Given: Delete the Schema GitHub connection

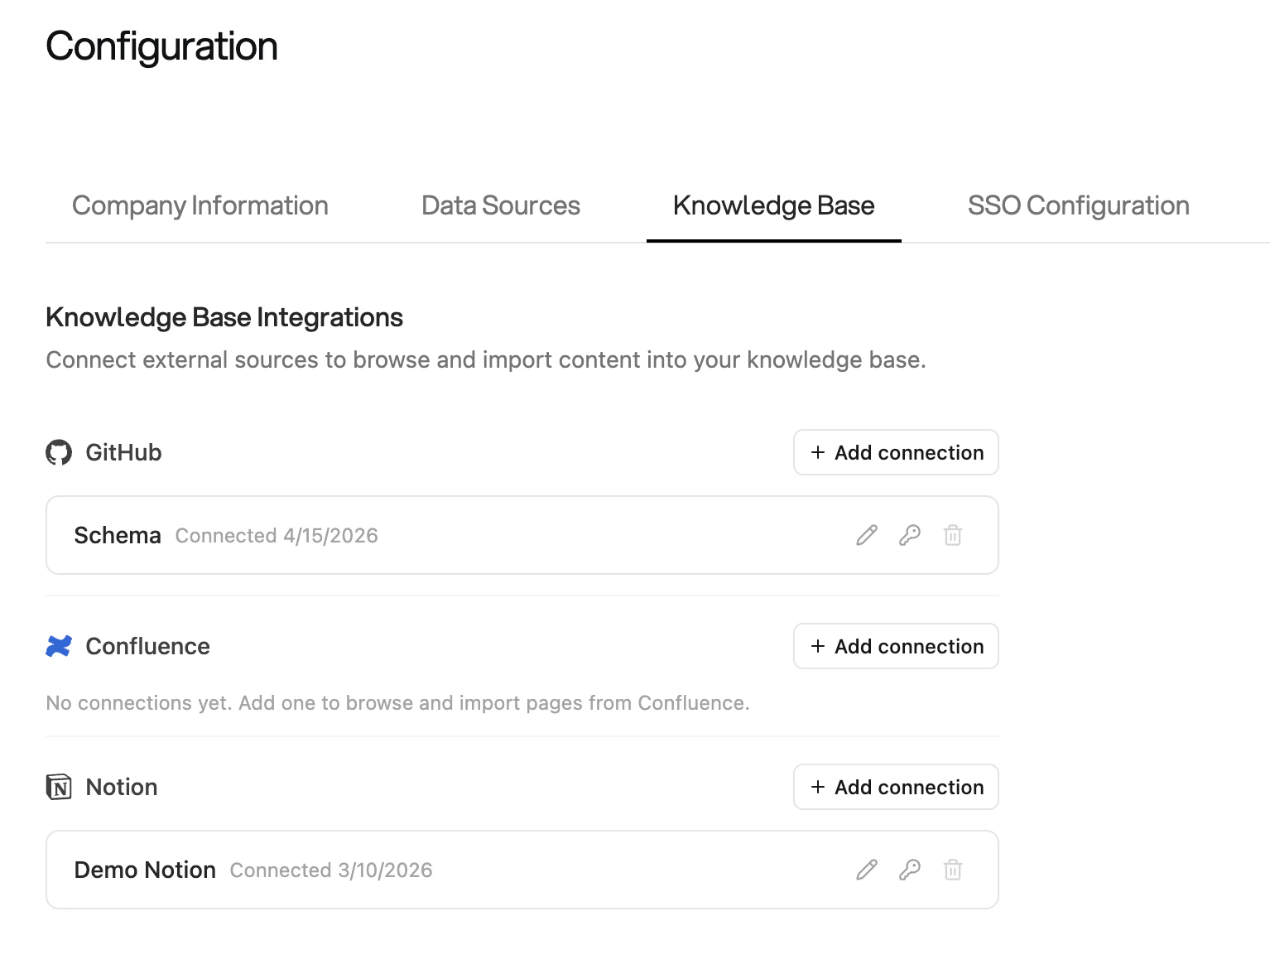Looking at the screenshot, I should pos(953,535).
